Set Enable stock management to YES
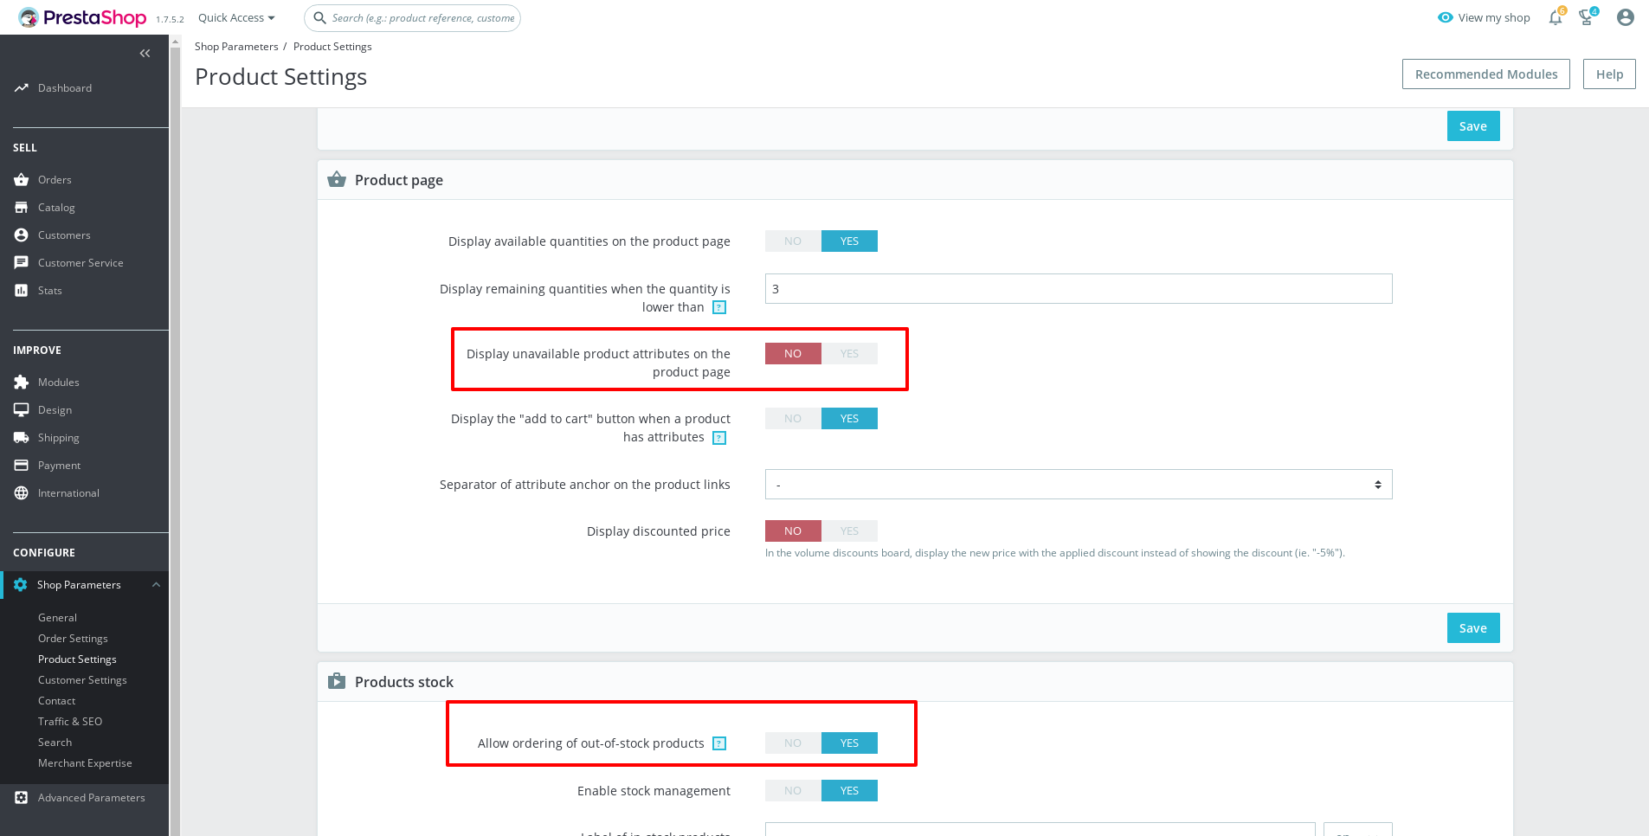Viewport: 1649px width, 836px height. click(x=849, y=791)
